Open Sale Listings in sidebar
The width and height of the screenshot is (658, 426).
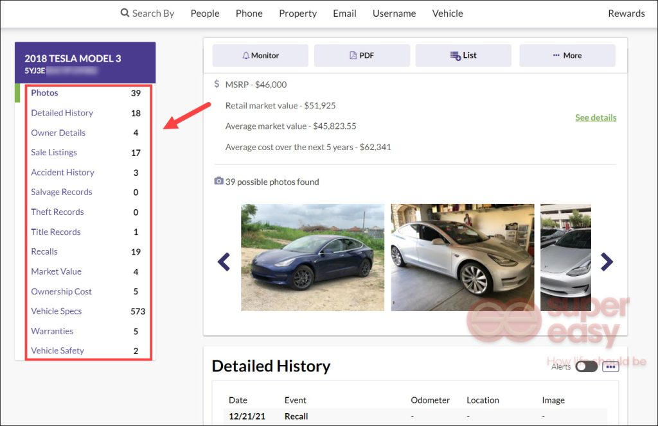(x=54, y=153)
